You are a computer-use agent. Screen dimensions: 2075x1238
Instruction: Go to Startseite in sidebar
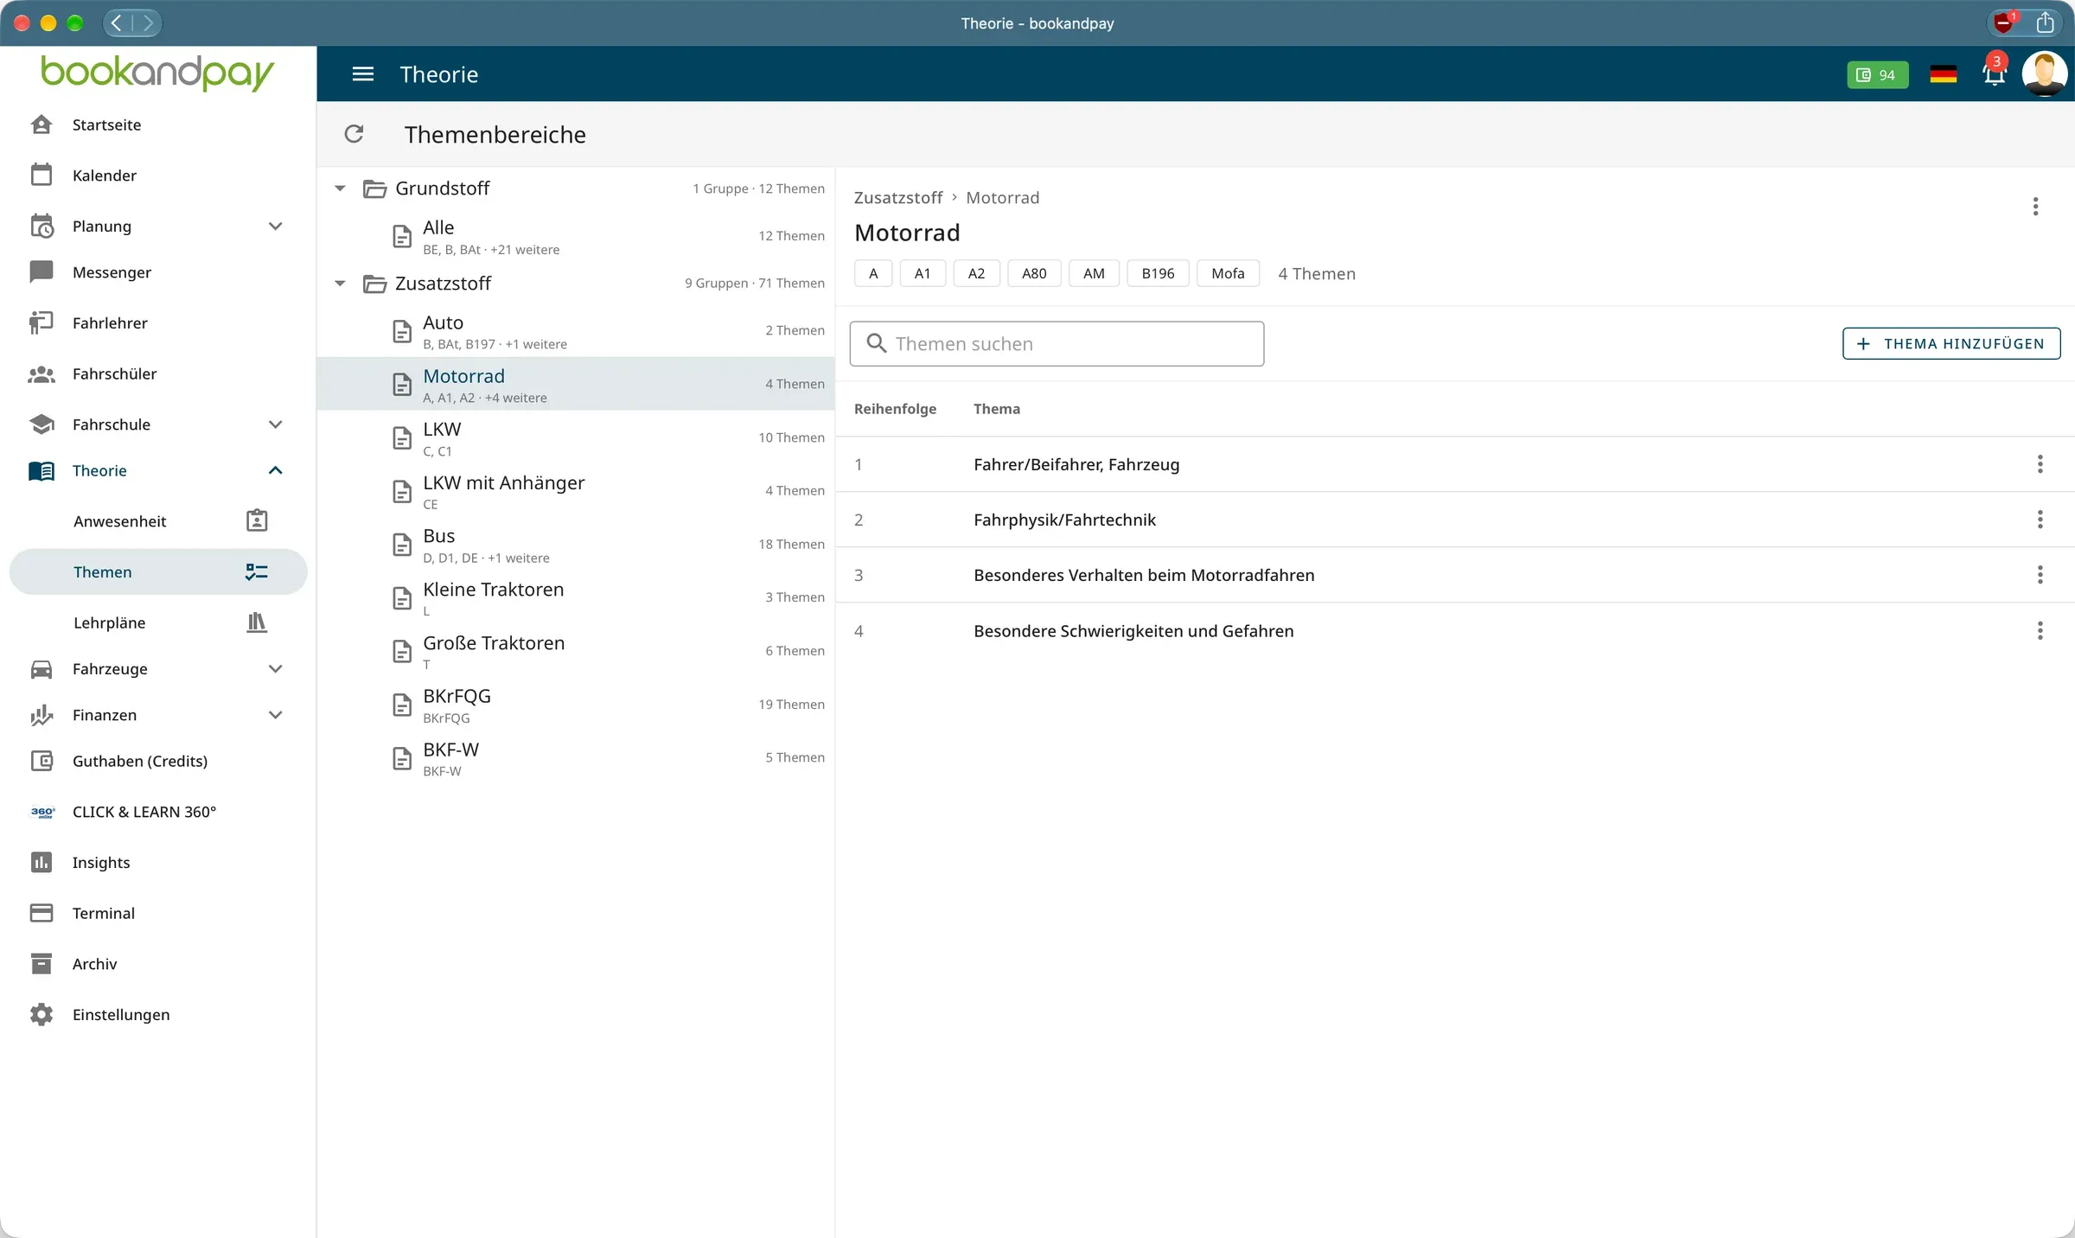[158, 125]
